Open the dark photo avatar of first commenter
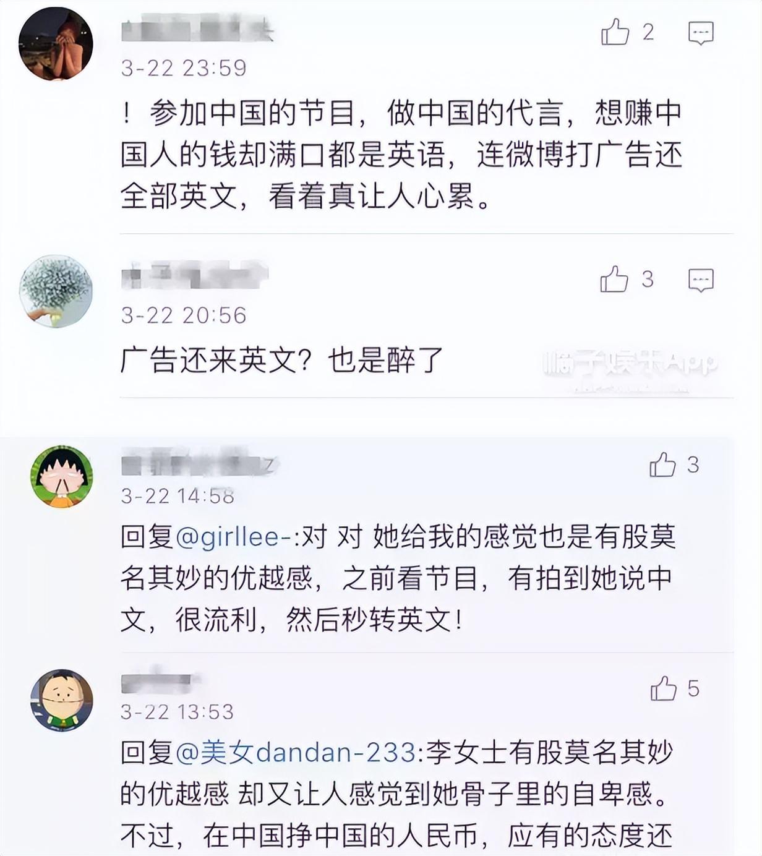 click(56, 43)
